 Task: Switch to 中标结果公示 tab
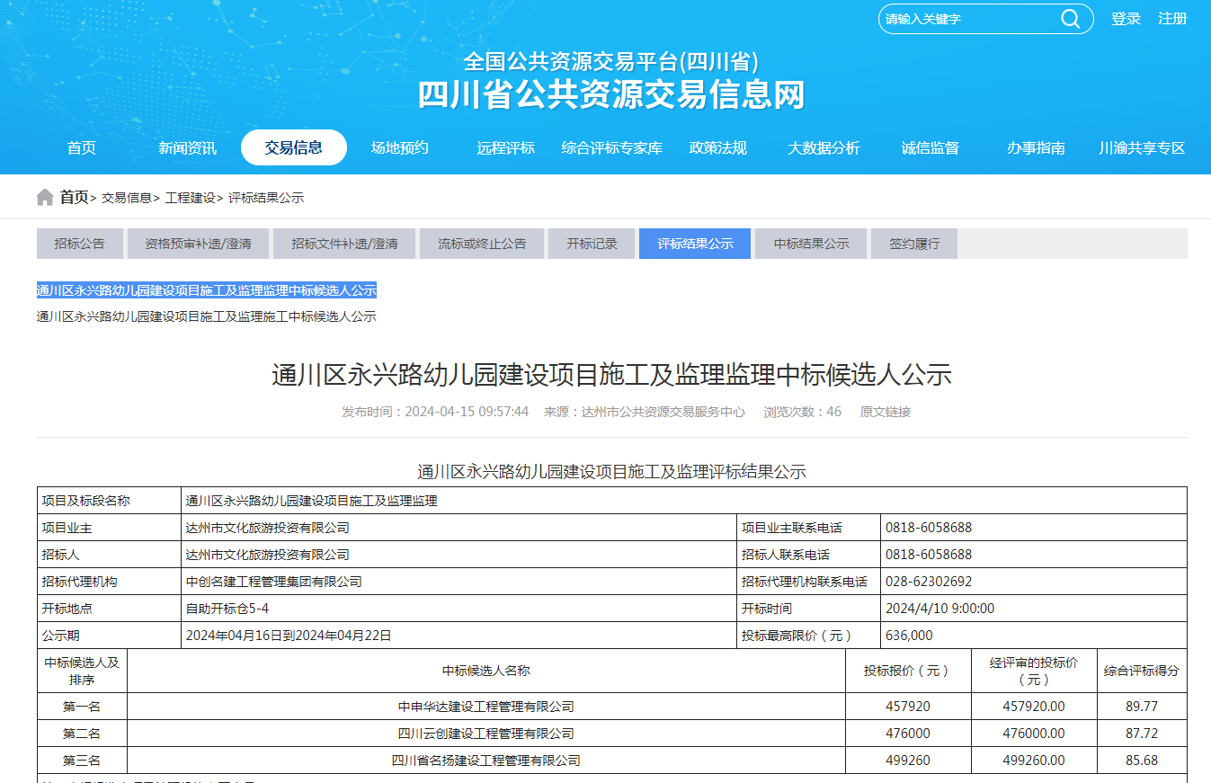click(811, 244)
